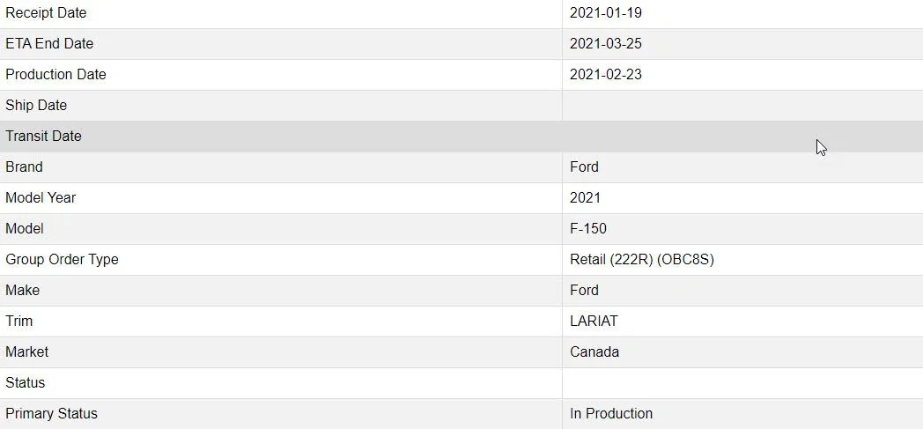Screen dimensions: 923x429
Task: Click the Receipt Date value 2021-01-19
Action: 606,13
